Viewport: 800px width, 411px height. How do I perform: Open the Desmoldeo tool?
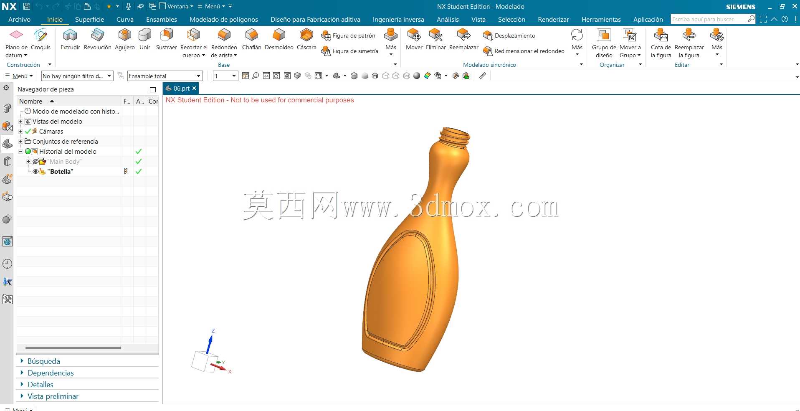pyautogui.click(x=279, y=40)
